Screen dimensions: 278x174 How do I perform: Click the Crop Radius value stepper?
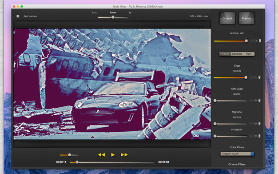[x=259, y=77]
